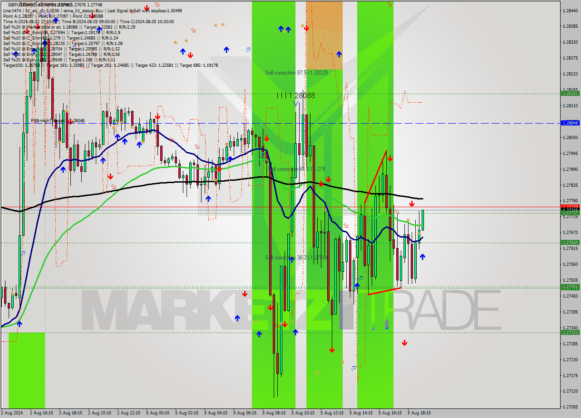Click the 'Time B:2024.08.05 09:00:00' info text

[x=89, y=21]
